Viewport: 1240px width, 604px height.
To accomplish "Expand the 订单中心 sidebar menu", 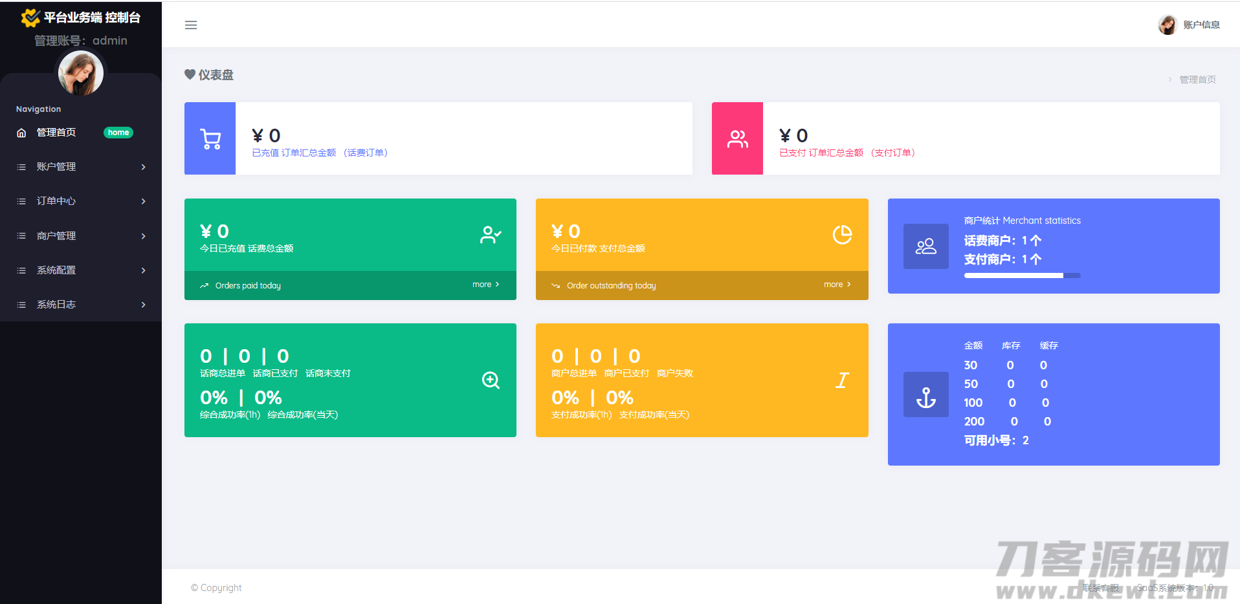I will click(x=81, y=201).
